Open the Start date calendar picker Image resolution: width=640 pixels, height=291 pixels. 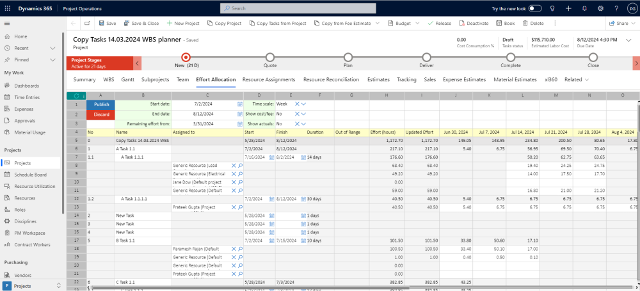(x=240, y=104)
